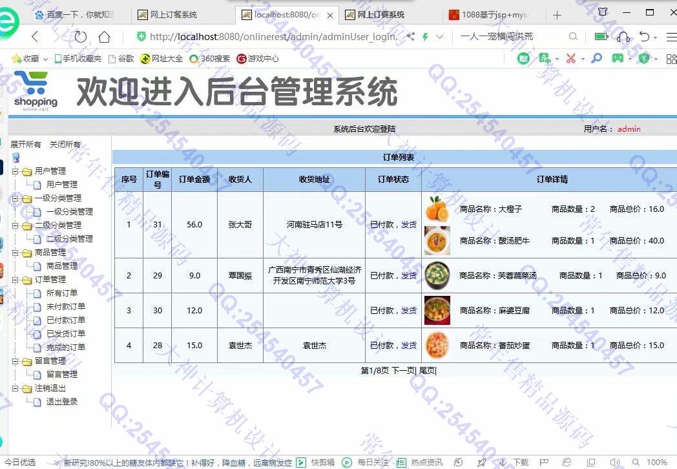Screen dimensions: 677x469
Task: Collapse the 二级分类管理 folder node
Action: [15, 225]
